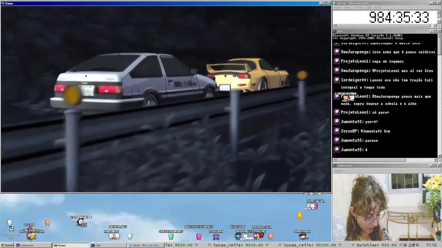The height and width of the screenshot is (248, 442).
Task: Click the taskbar clock showing 21:13
Action: click(431, 245)
